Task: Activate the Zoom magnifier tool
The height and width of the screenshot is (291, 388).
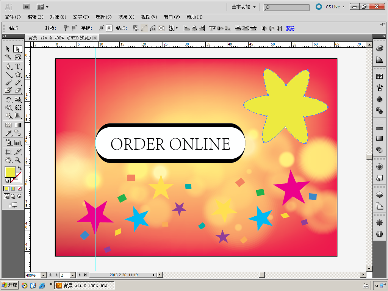Action: coord(17,160)
